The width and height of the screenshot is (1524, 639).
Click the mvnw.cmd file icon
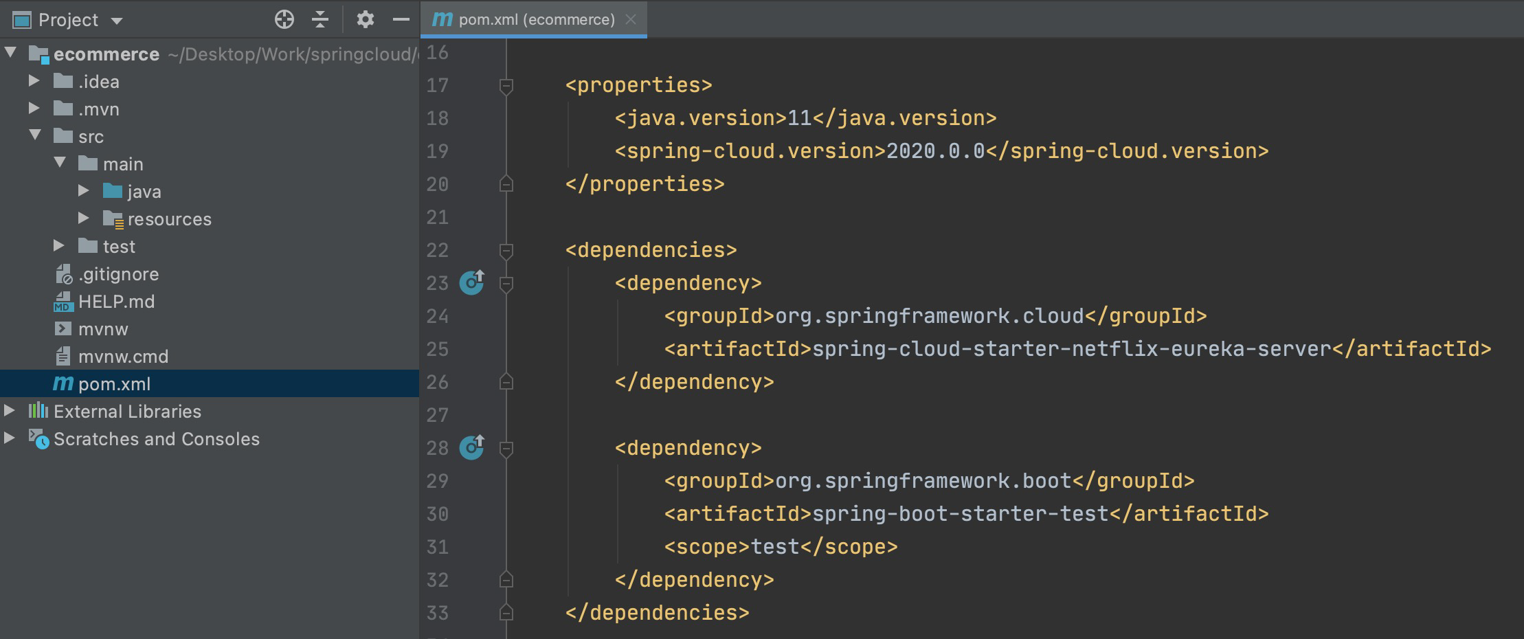coord(63,356)
